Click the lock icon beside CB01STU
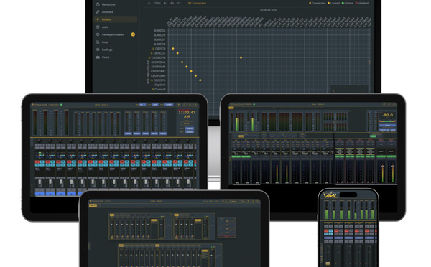Image resolution: width=431 pixels, height=267 pixels. (152, 80)
